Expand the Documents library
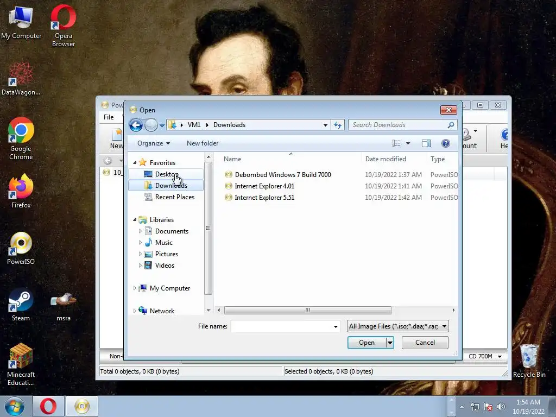This screenshot has height=417, width=556. 140,231
